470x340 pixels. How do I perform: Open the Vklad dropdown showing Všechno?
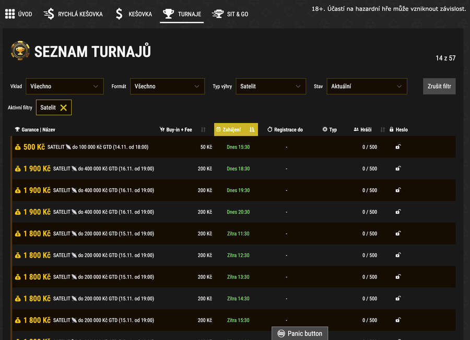pyautogui.click(x=64, y=86)
